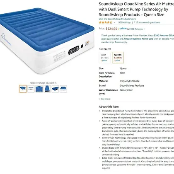Select the fifth thumbnail angled mattress view

tap(55, 89)
